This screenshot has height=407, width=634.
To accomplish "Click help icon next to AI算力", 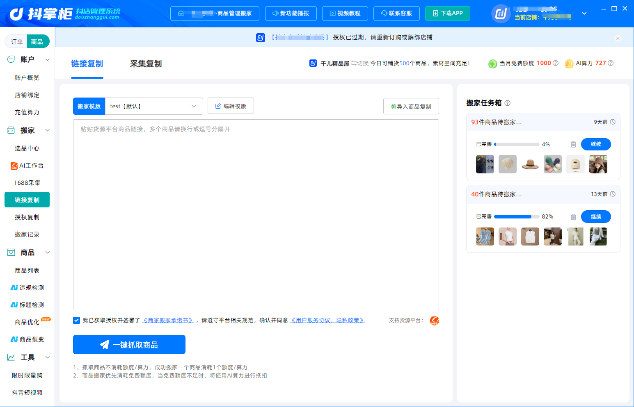I will coord(611,63).
